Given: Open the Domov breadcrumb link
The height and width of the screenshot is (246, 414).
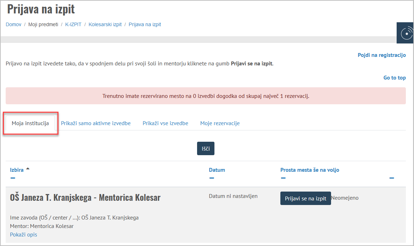Looking at the screenshot, I should 13,24.
